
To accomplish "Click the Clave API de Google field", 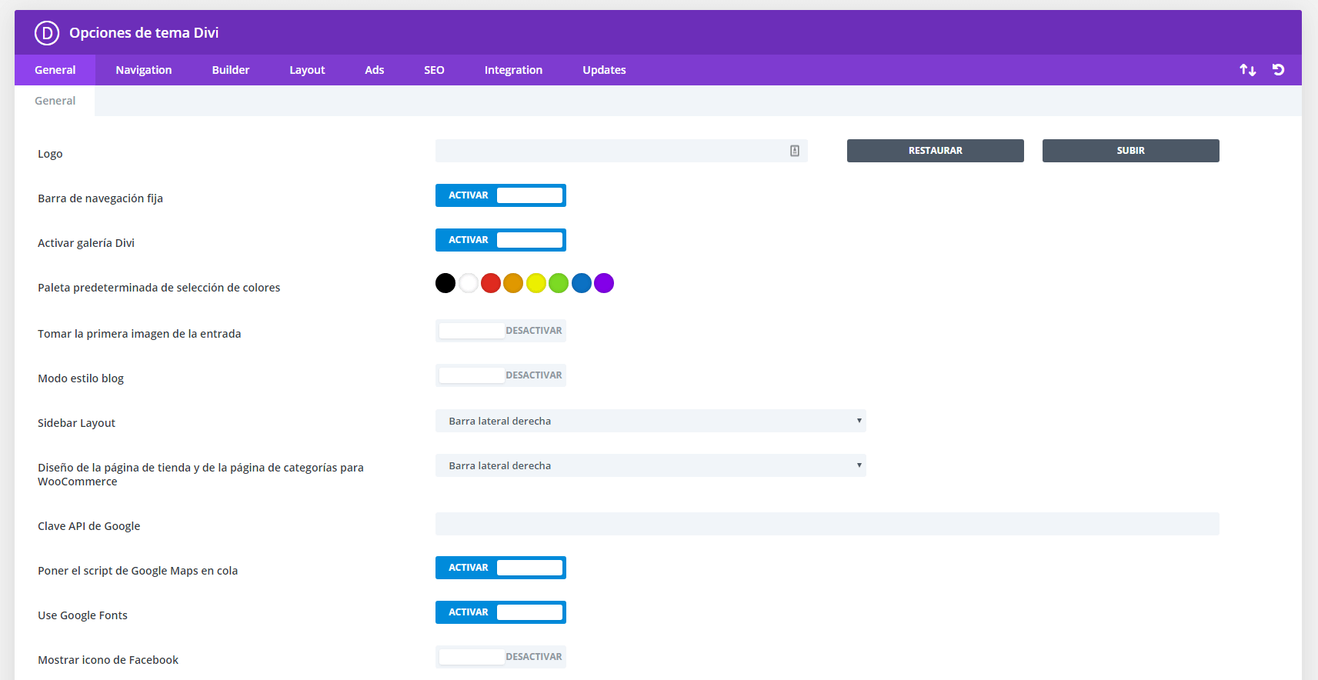I will coord(827,524).
